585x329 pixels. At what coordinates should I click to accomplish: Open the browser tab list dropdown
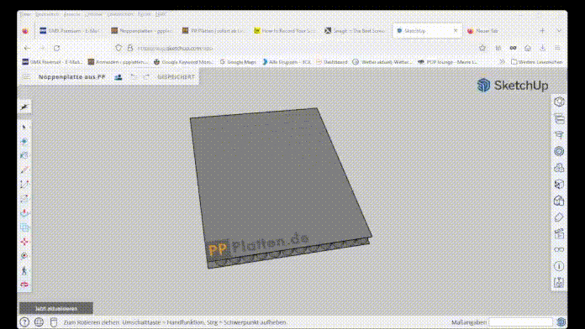click(558, 31)
